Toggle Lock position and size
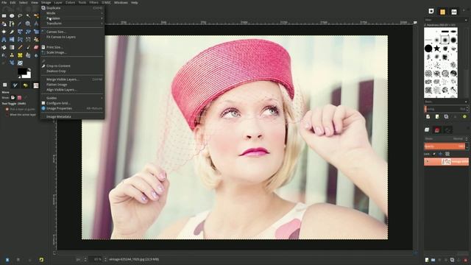 point(441,154)
